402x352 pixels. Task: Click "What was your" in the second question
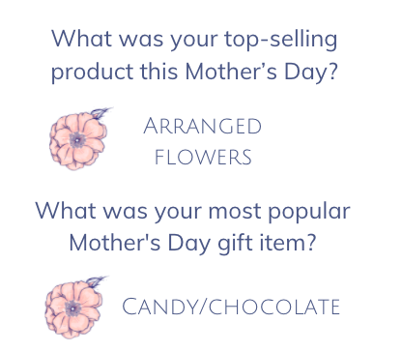pyautogui.click(x=118, y=212)
